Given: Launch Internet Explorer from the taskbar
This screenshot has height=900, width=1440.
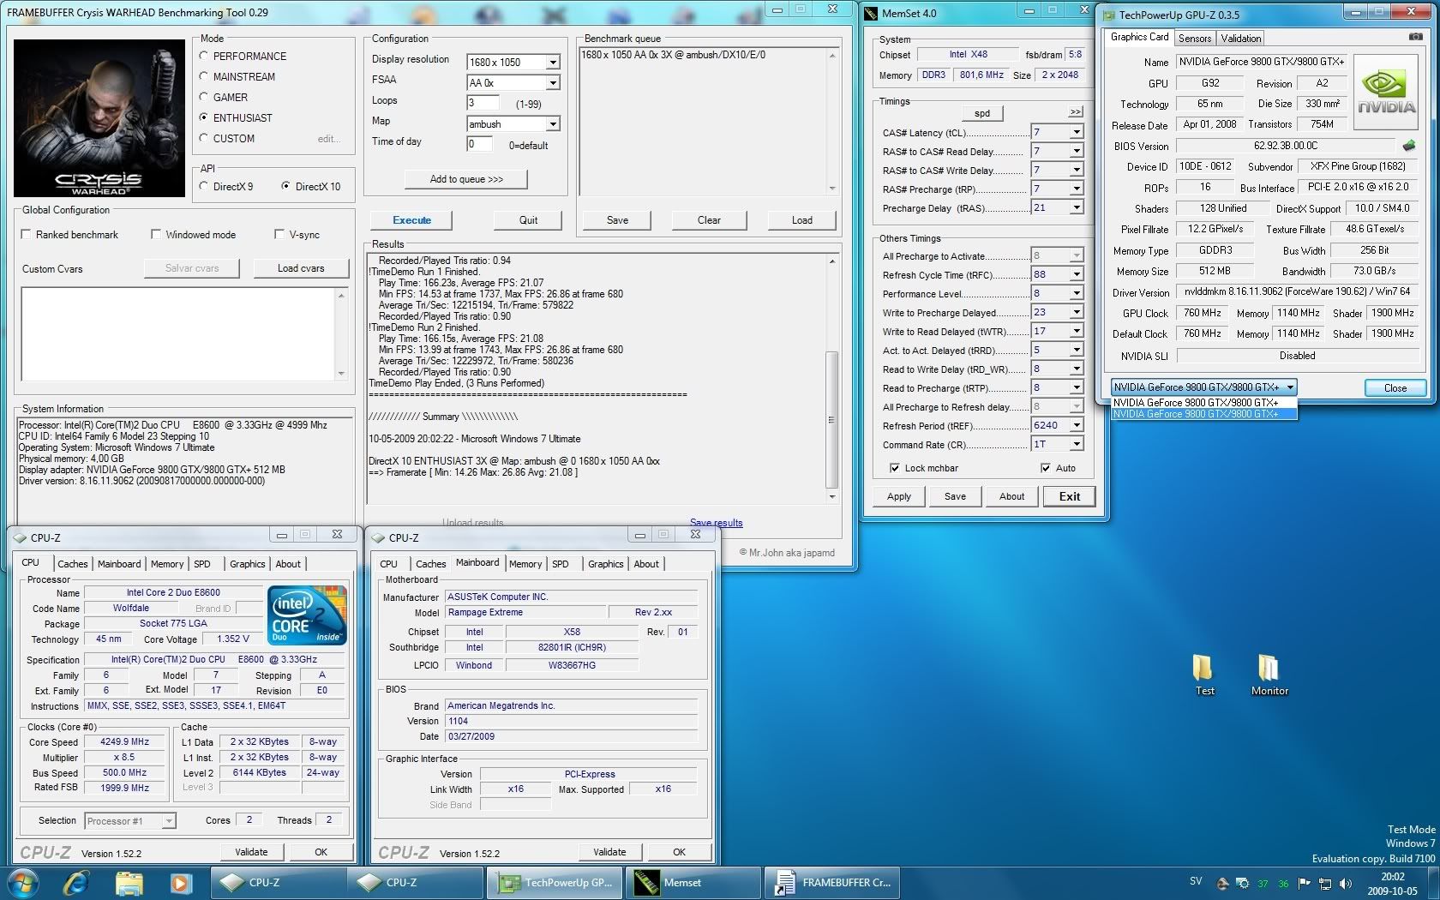Looking at the screenshot, I should click(x=77, y=882).
